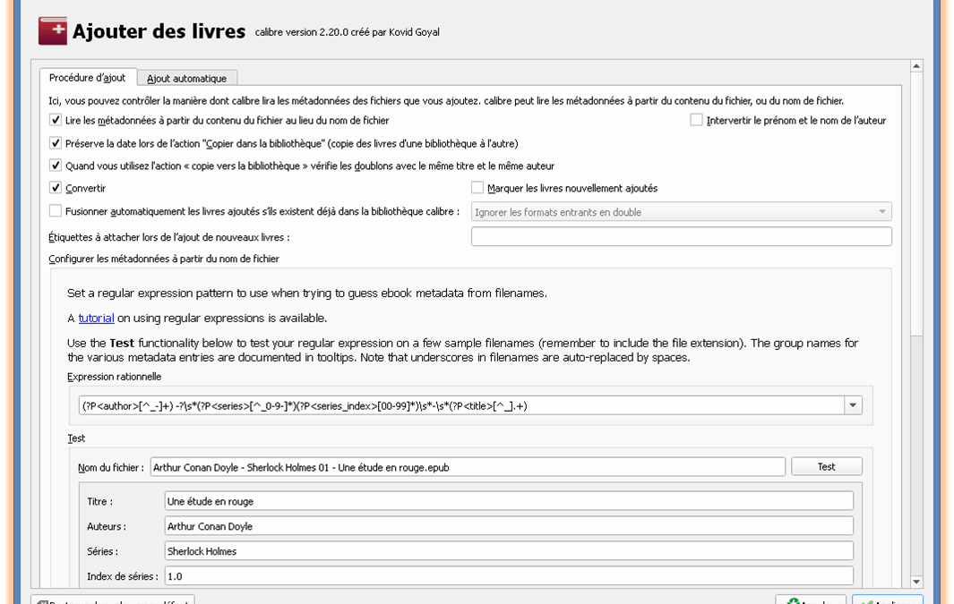The image size is (954, 604).
Task: Click the Index de séries field showing 1.0
Action: (509, 576)
